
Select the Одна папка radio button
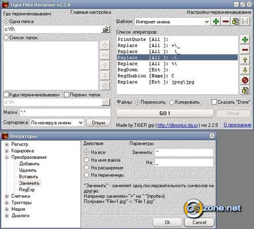point(6,21)
